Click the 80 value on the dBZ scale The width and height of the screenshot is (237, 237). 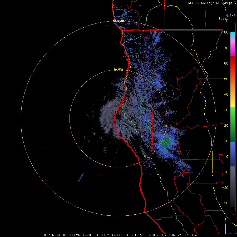point(226,32)
